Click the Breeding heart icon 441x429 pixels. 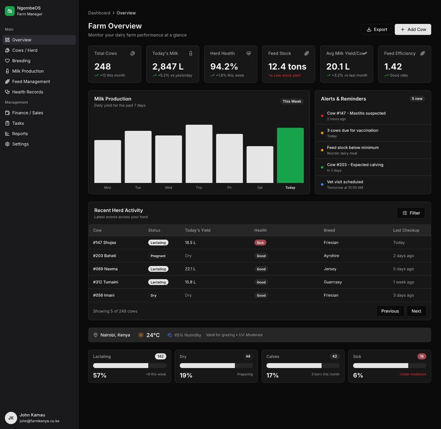pyautogui.click(x=7, y=61)
